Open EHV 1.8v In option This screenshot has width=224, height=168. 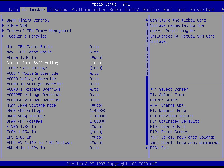tap(96, 137)
